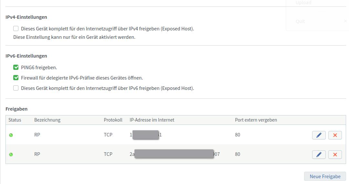The image size is (349, 184).
Task: Choose the faded Quit menu entry
Action: (300, 21)
